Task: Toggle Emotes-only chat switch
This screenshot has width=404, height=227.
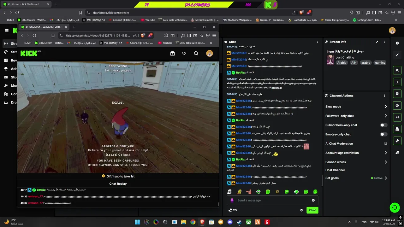Action: coord(383,134)
